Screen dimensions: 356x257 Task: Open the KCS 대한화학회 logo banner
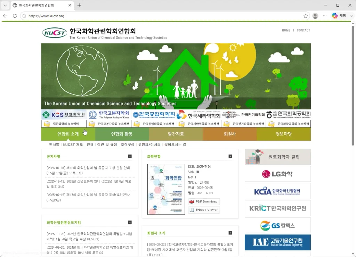point(64,115)
